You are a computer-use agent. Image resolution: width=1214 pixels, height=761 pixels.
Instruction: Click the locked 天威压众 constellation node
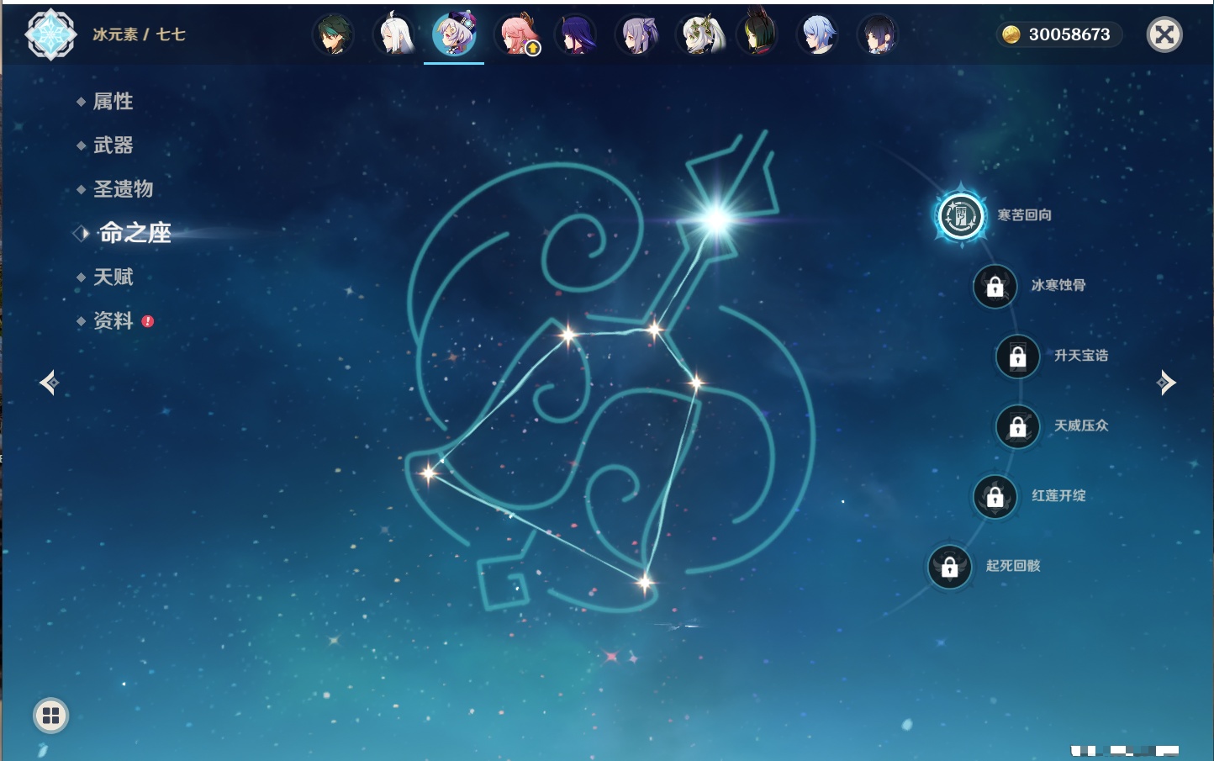pyautogui.click(x=1017, y=426)
